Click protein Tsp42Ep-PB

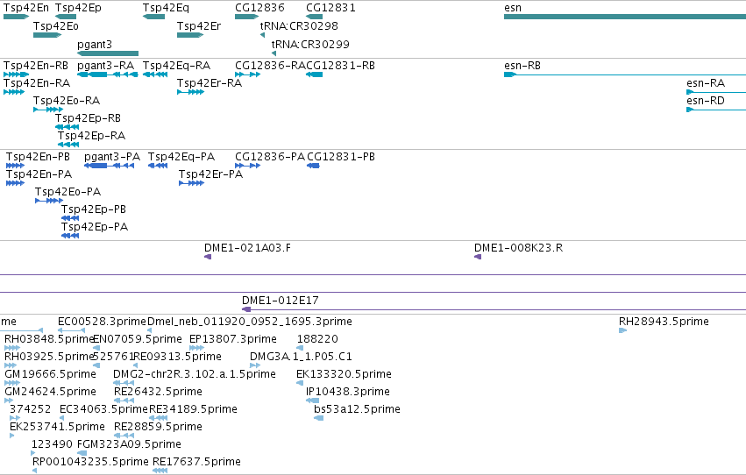(x=94, y=209)
